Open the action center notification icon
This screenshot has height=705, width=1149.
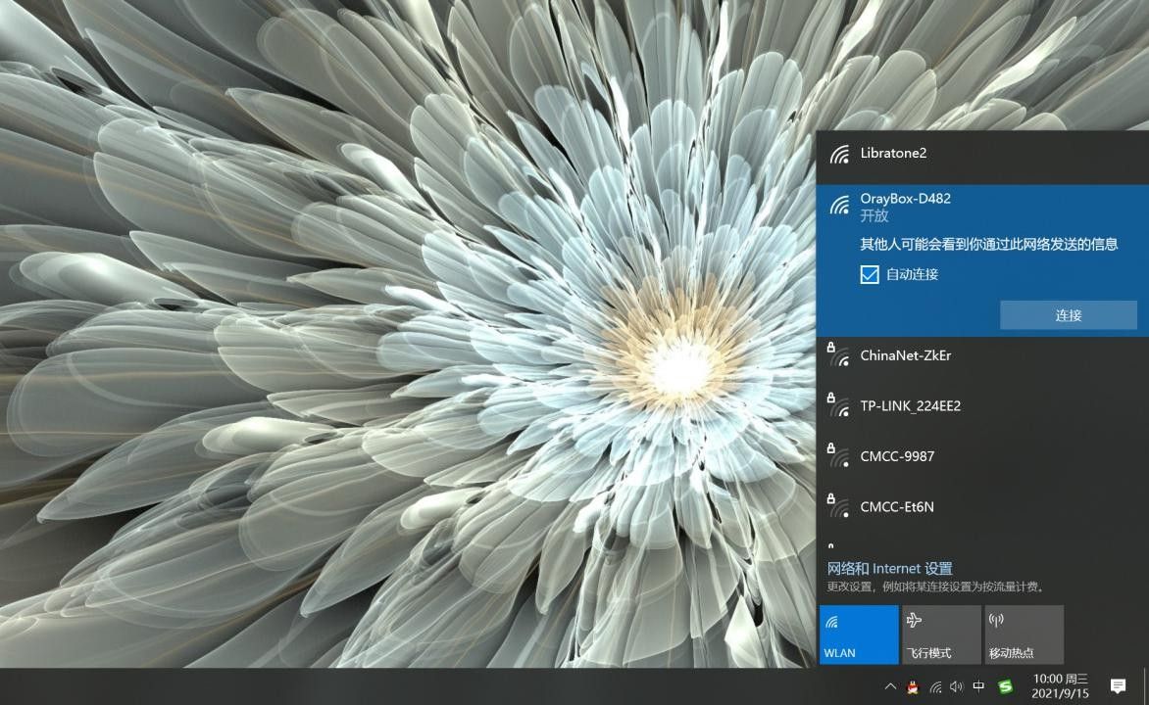(x=1118, y=686)
